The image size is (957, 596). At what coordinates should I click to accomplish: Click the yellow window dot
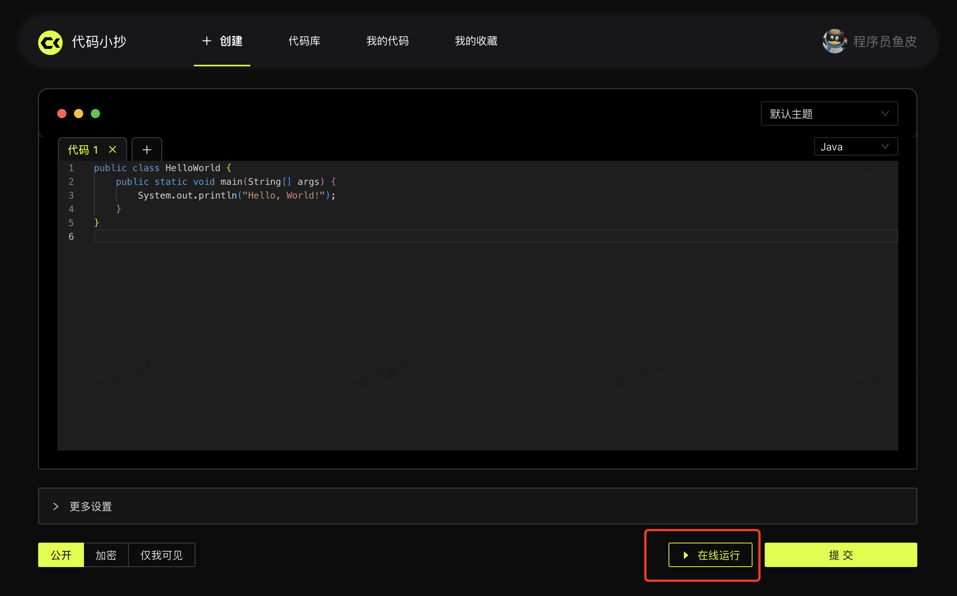pos(79,114)
